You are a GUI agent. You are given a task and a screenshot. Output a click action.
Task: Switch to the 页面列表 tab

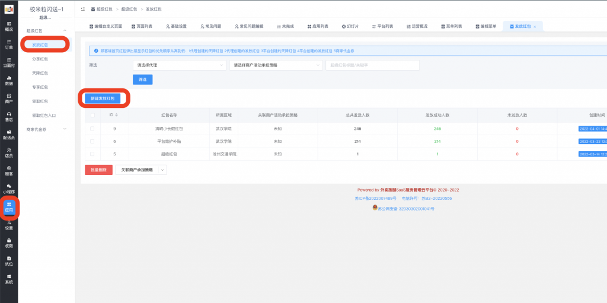click(142, 26)
